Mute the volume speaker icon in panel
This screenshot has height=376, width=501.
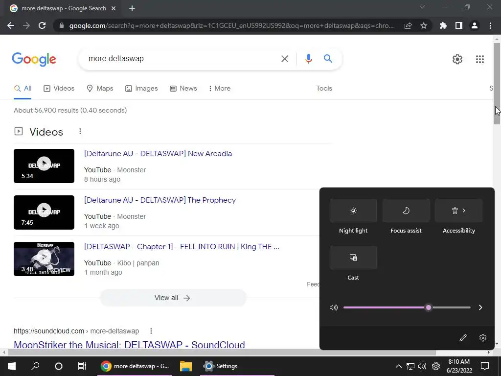point(334,307)
